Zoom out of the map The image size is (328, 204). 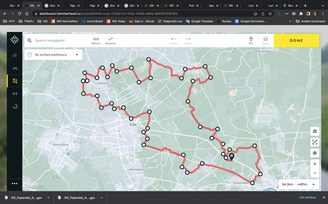click(x=315, y=173)
